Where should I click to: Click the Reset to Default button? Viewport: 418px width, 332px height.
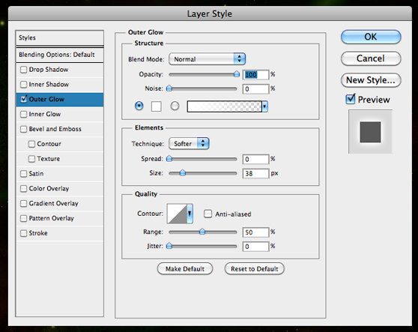254,269
